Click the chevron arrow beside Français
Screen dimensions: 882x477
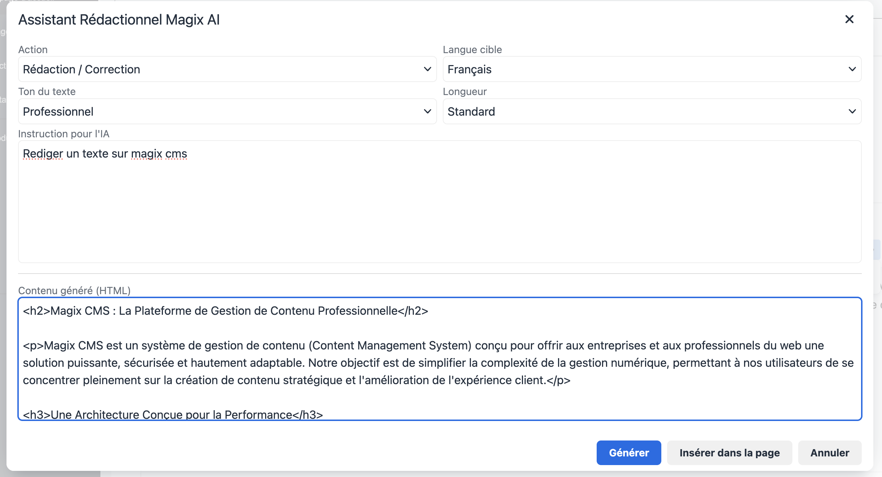tap(852, 69)
